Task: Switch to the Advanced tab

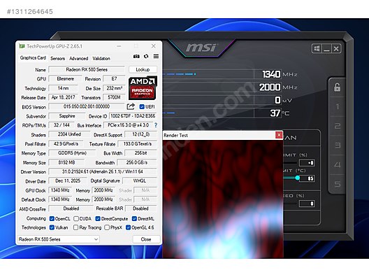Action: (78, 59)
